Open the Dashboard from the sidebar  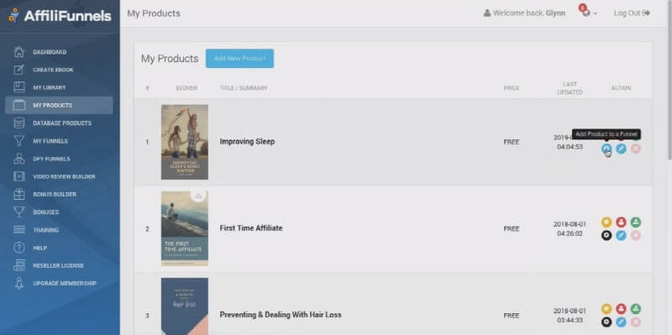[x=50, y=52]
